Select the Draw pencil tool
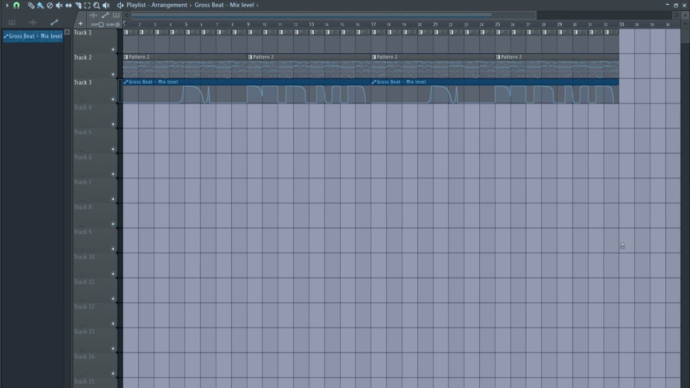 tap(31, 5)
